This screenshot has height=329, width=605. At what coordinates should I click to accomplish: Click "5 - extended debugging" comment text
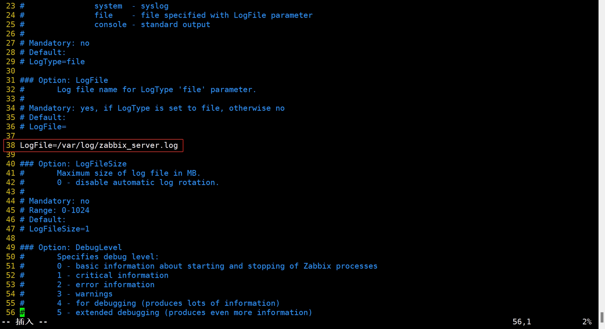184,313
